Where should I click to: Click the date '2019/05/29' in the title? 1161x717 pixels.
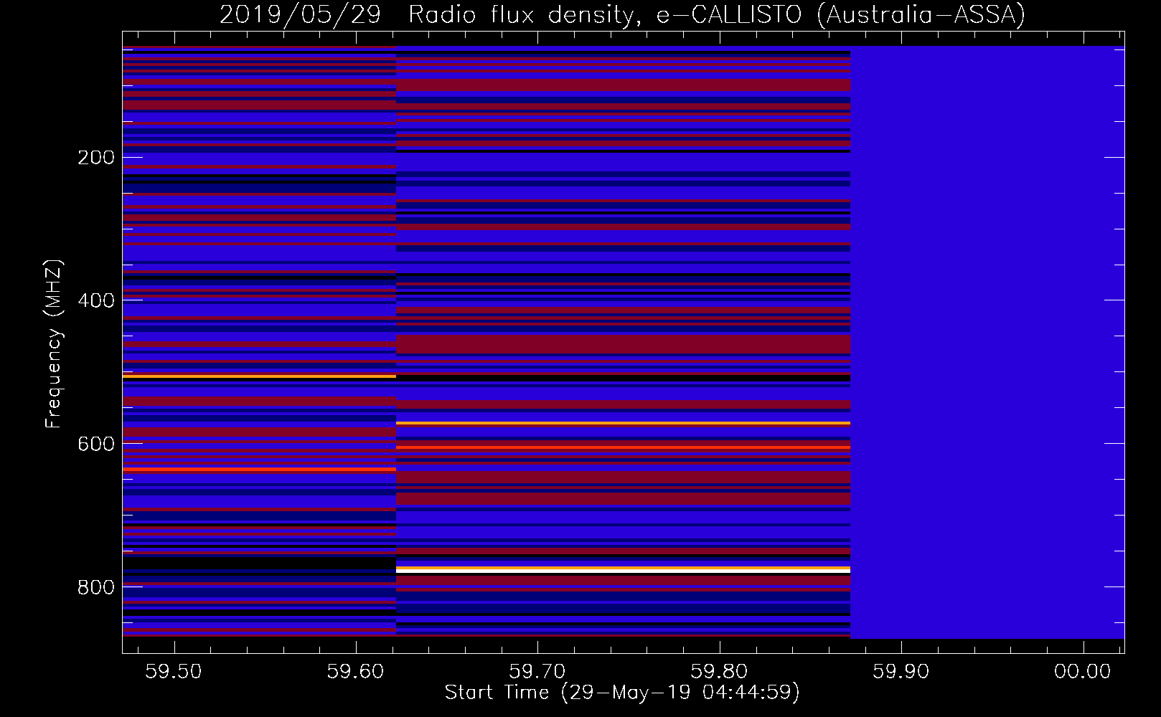(300, 15)
